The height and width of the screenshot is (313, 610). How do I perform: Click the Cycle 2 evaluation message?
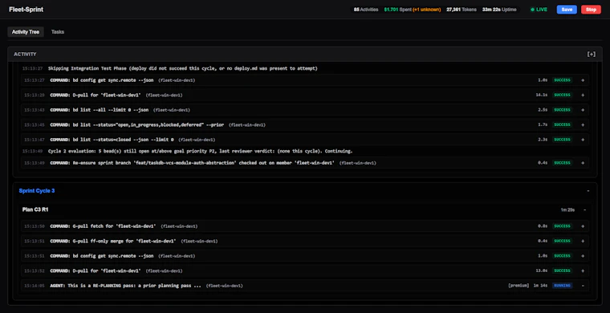coord(201,151)
